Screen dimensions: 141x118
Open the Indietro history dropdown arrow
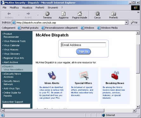[x=19, y=15]
